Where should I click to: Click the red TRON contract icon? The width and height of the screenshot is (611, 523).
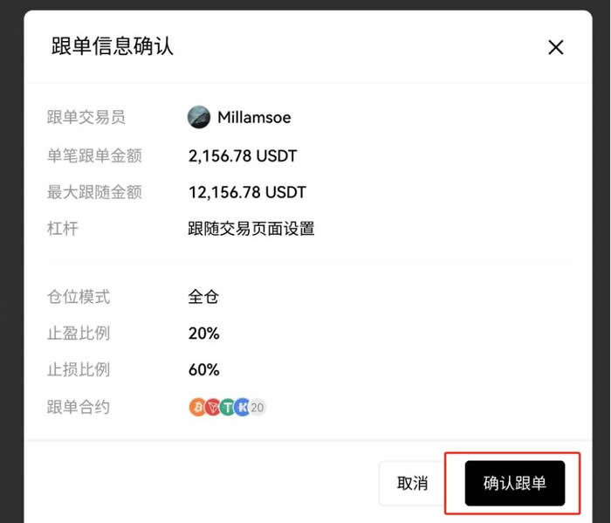[x=212, y=407]
